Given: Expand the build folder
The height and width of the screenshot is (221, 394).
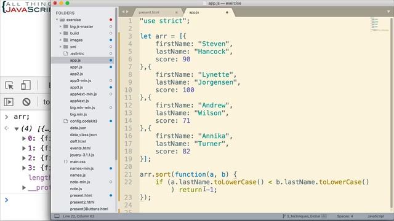Looking at the screenshot, I should 60,33.
